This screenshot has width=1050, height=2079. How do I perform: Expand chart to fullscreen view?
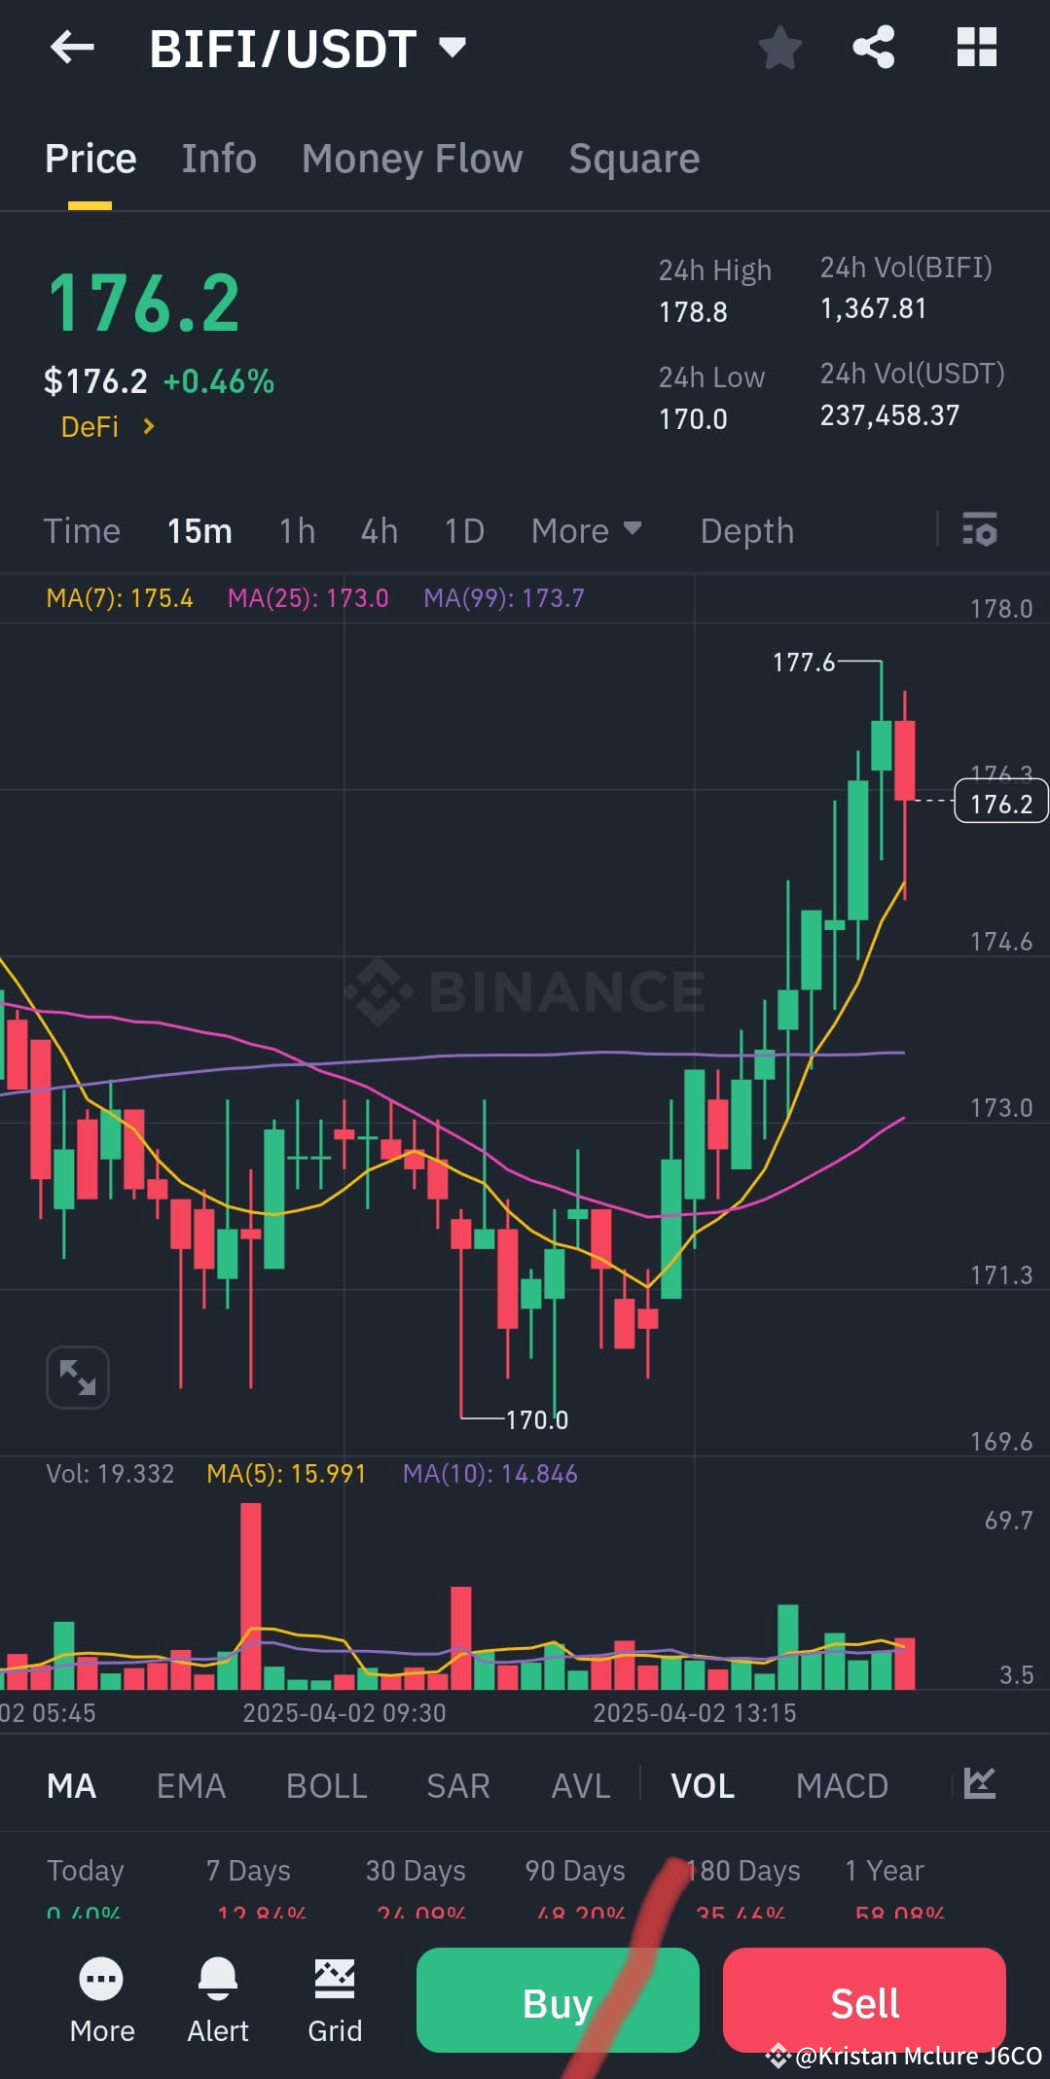(x=77, y=1377)
